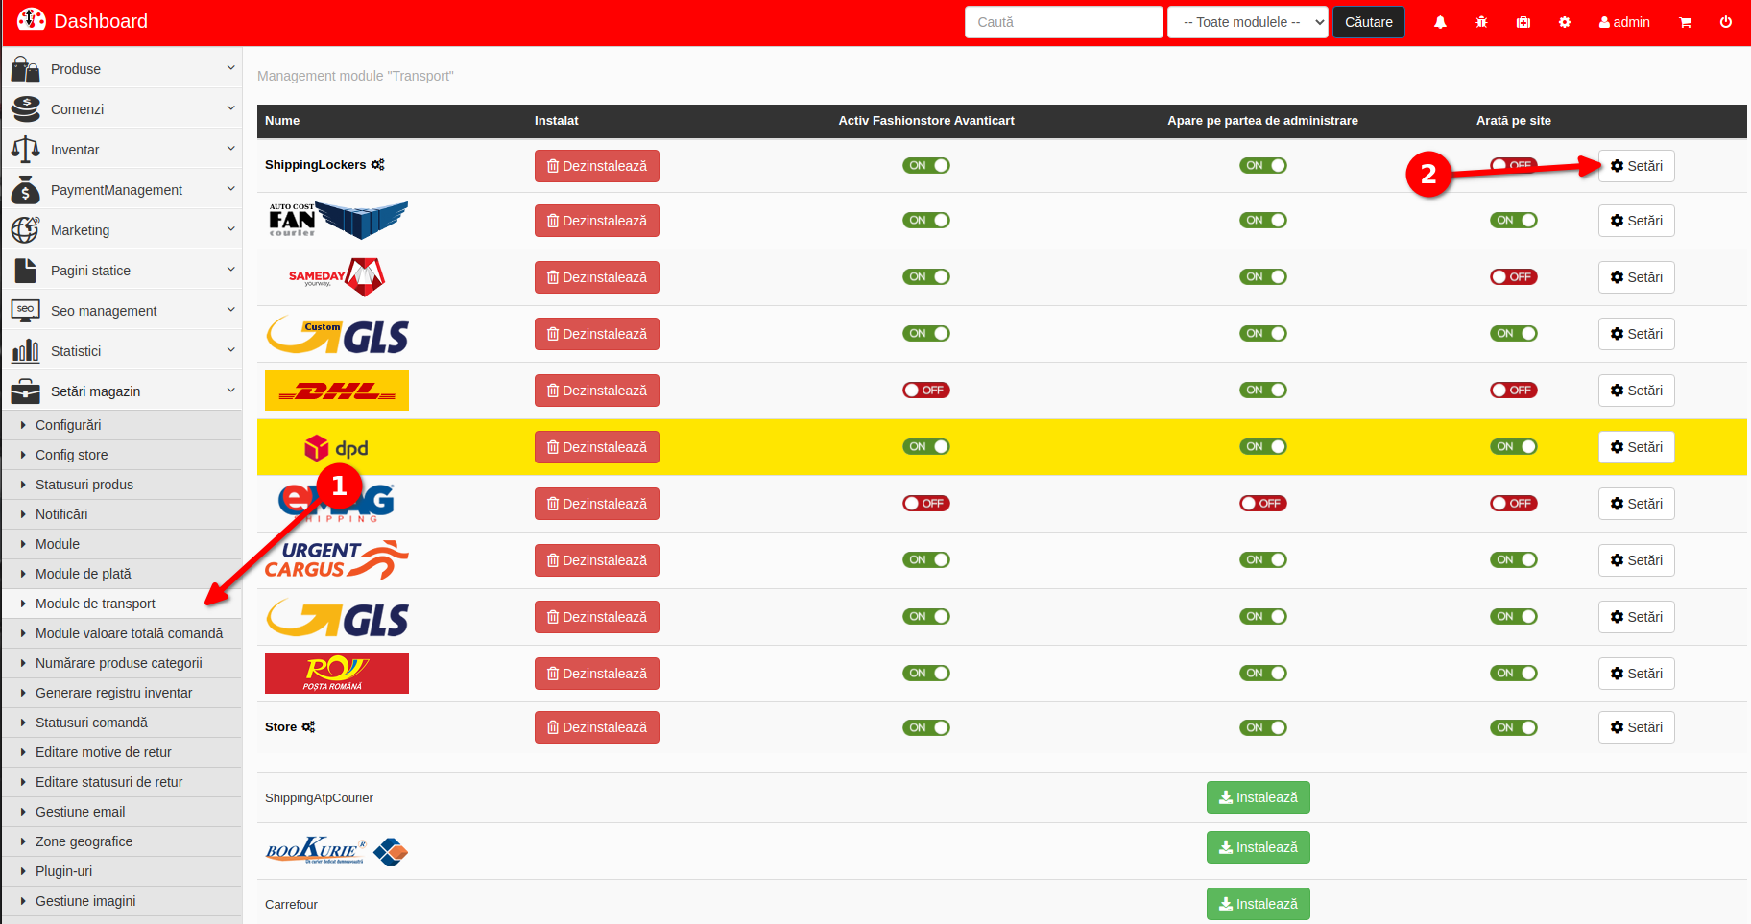Expand the PaymentManagement sidebar menu

[x=121, y=190]
